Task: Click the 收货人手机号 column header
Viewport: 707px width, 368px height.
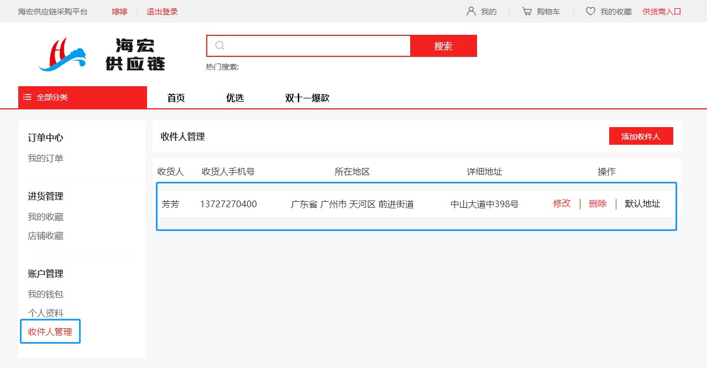Action: pos(228,172)
